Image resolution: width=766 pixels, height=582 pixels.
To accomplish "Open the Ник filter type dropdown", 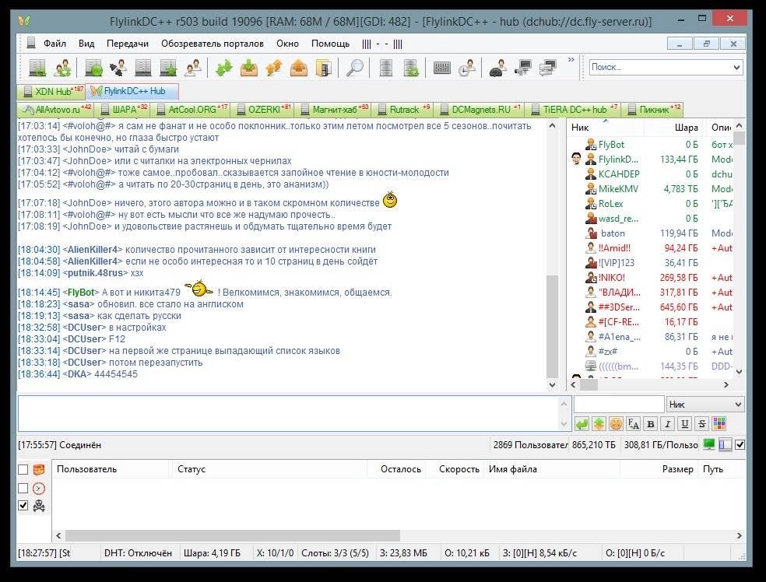I will point(705,405).
